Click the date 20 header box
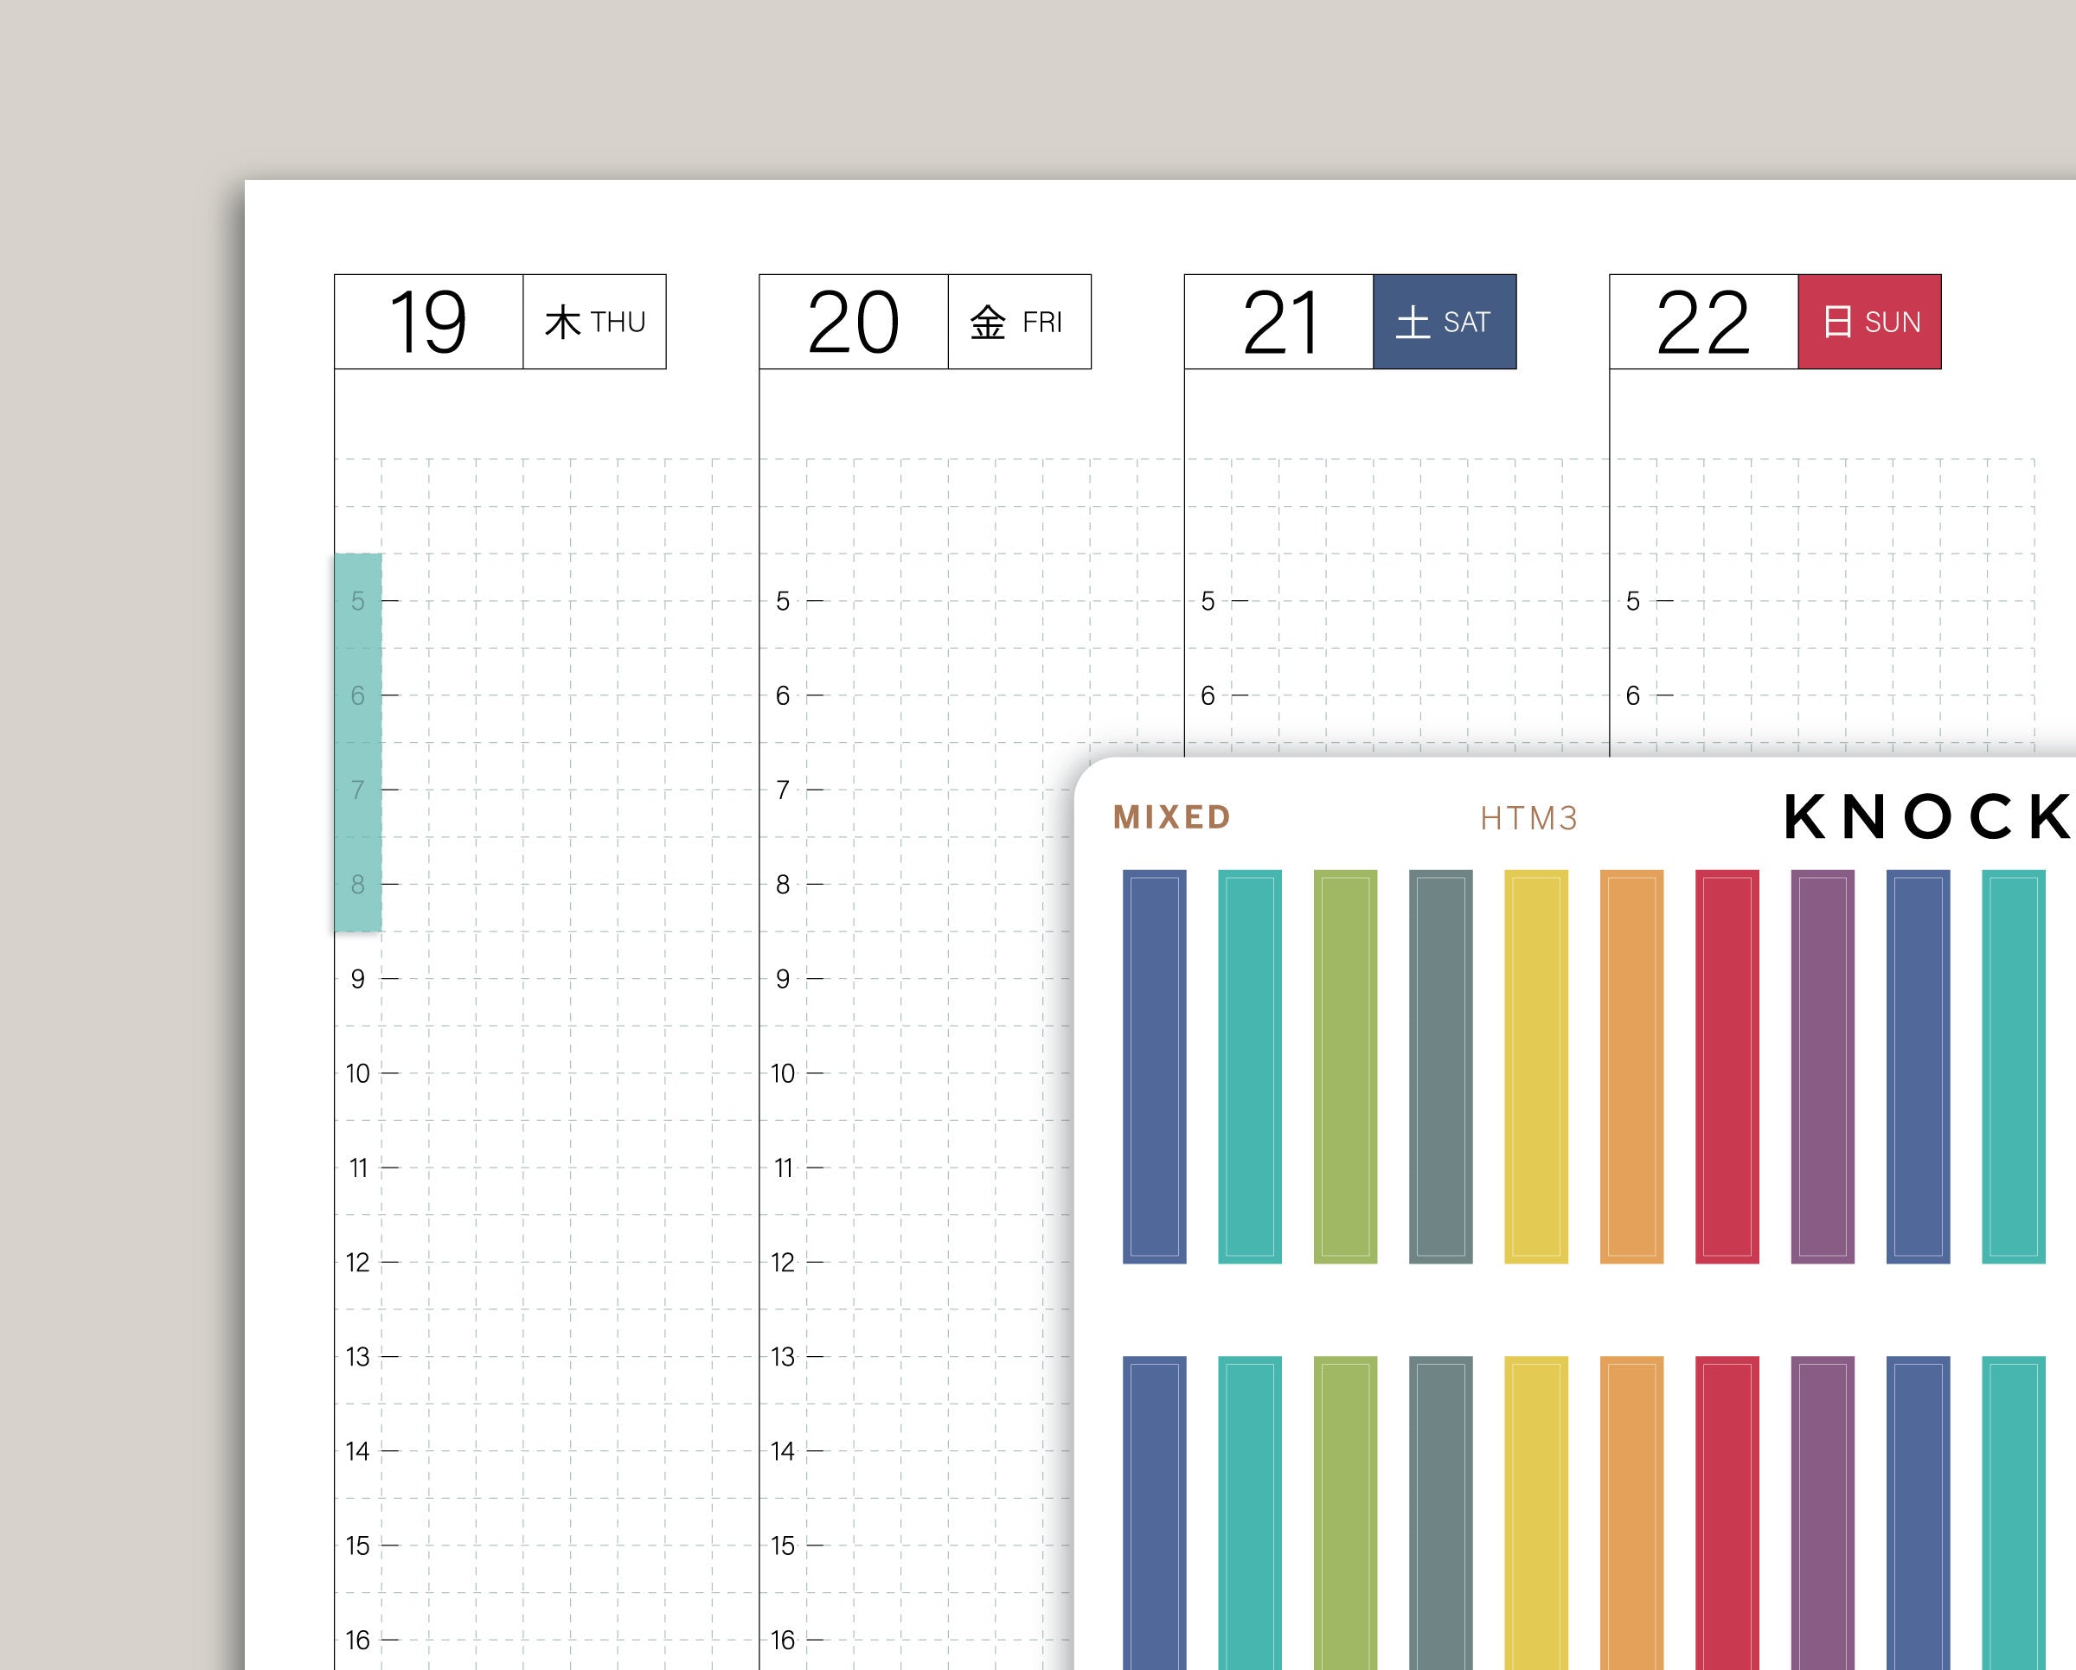This screenshot has height=1670, width=2076. (x=853, y=322)
